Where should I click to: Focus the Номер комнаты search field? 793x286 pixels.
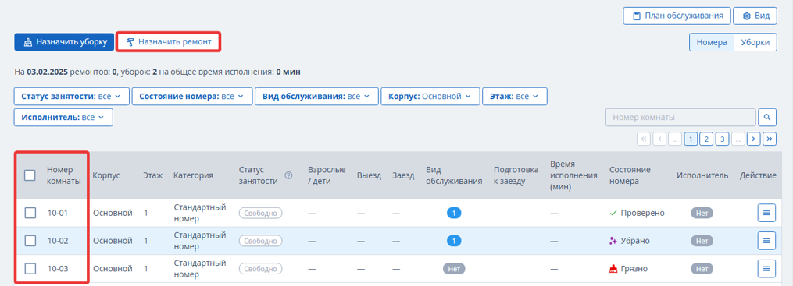coord(680,118)
